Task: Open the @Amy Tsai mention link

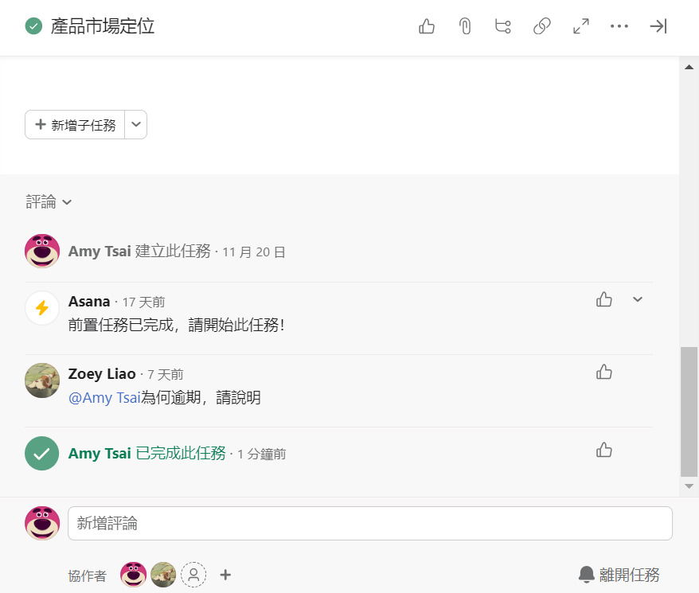Action: (x=104, y=397)
